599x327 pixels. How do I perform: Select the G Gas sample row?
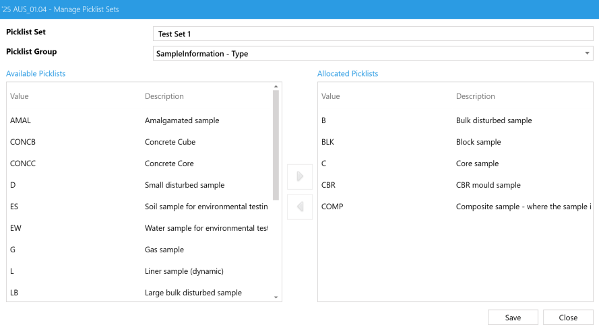139,250
